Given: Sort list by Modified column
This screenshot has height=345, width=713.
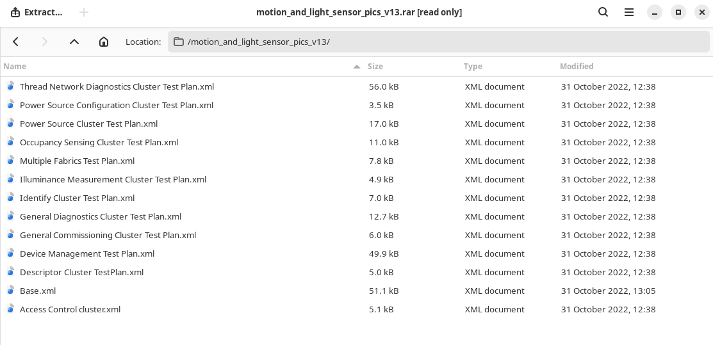Looking at the screenshot, I should [x=577, y=66].
